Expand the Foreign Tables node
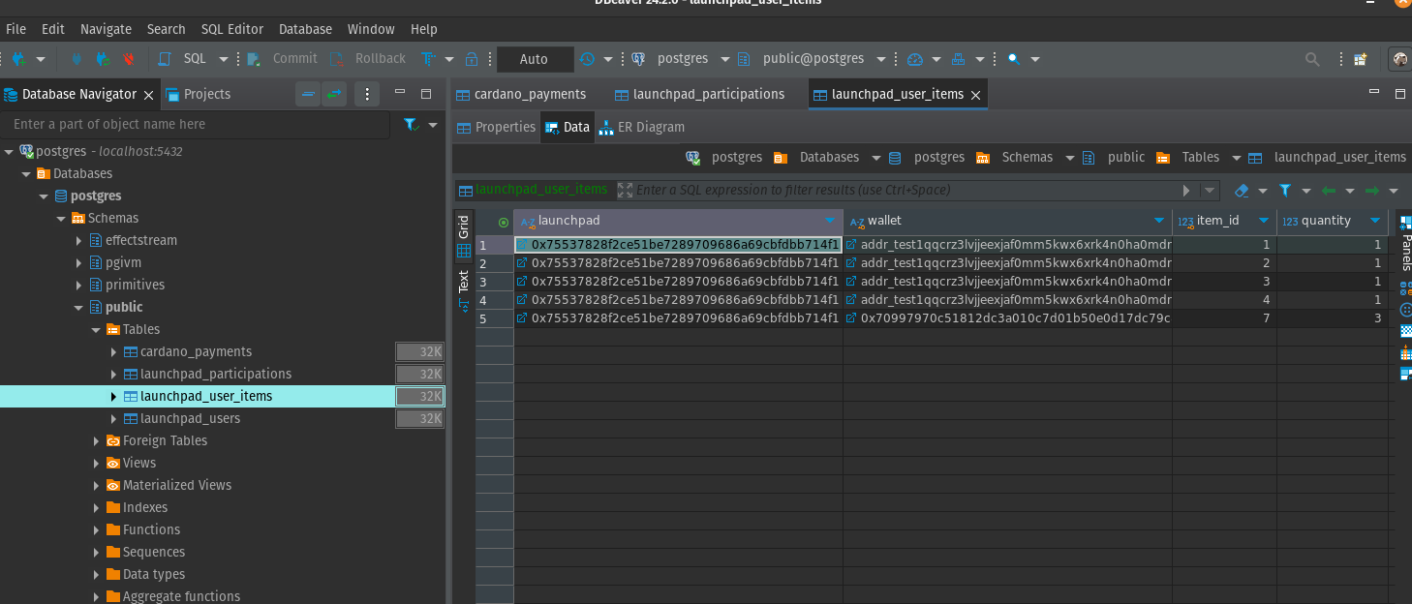 96,440
